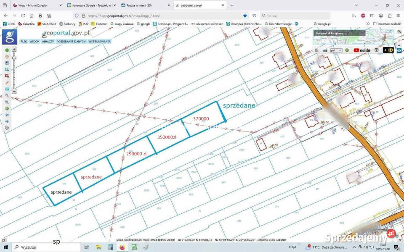The image size is (404, 252).
Task: Click the green info tool icon
Action: pos(7,50)
